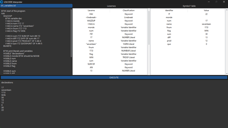Viewport: 228px width, 128px height.
Task: Minimize the LOLCODE Interpreter window
Action: 209,2
